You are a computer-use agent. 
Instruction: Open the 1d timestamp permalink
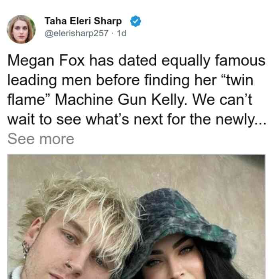[122, 33]
